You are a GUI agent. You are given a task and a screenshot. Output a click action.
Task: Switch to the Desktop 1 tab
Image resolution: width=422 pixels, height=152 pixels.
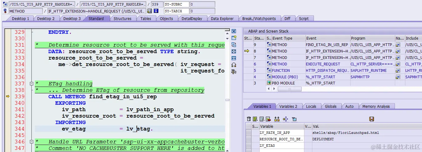pos(20,18)
